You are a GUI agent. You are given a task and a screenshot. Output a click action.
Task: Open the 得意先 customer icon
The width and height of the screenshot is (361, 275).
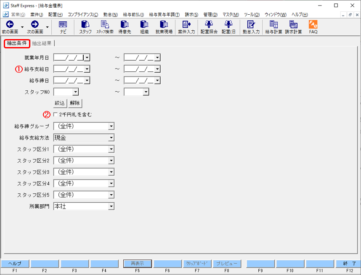tap(125, 24)
